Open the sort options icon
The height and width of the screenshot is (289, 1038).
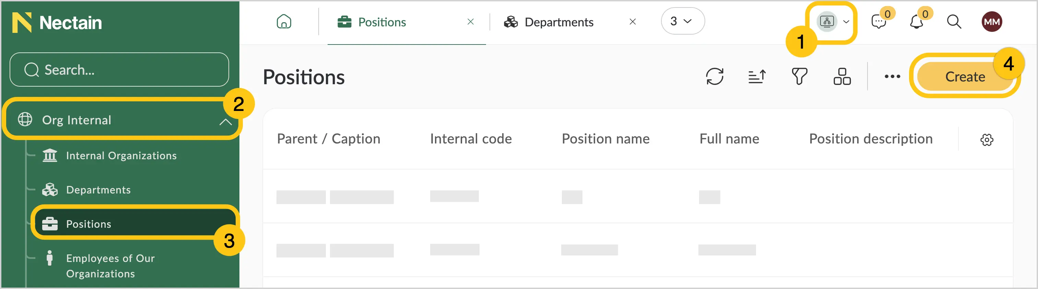(x=757, y=76)
